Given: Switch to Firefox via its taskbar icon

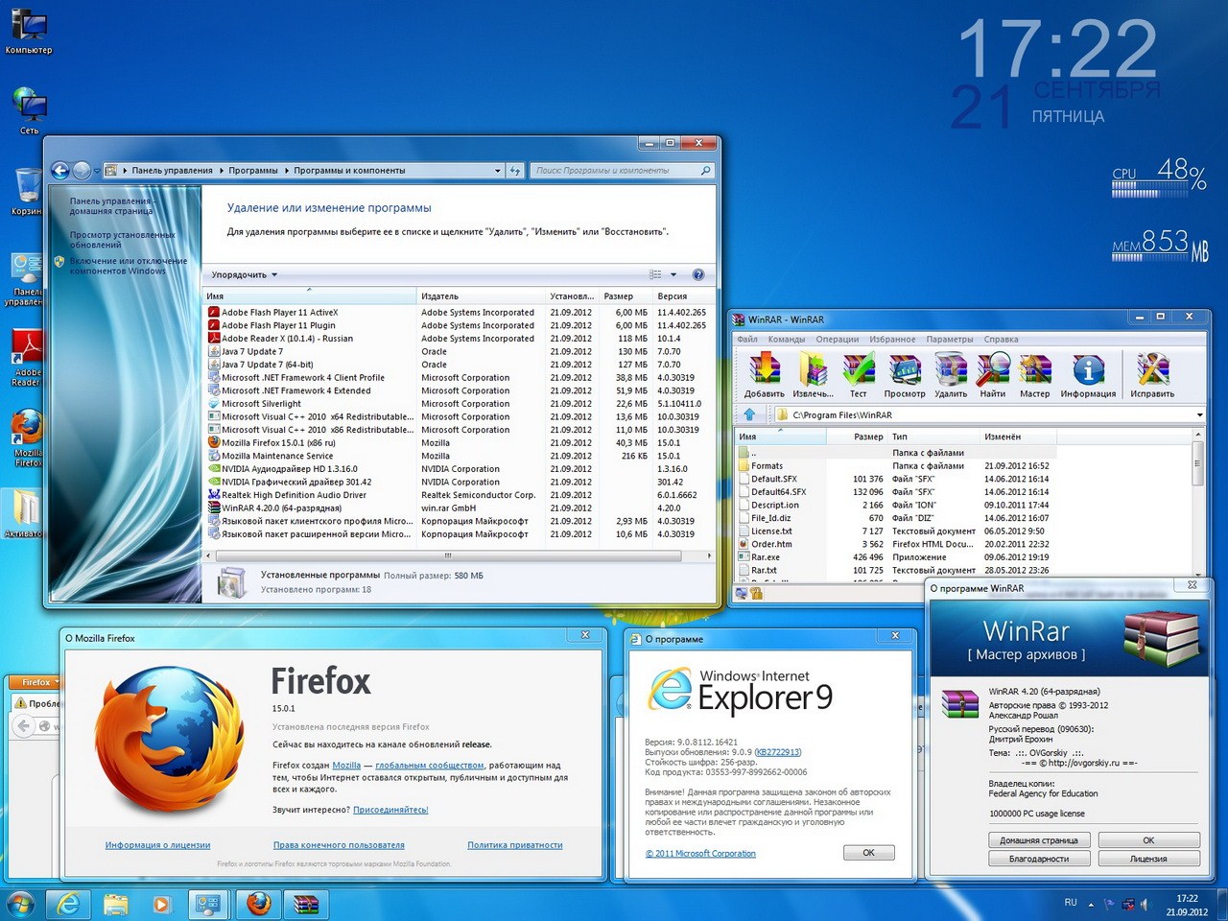Looking at the screenshot, I should click(258, 904).
